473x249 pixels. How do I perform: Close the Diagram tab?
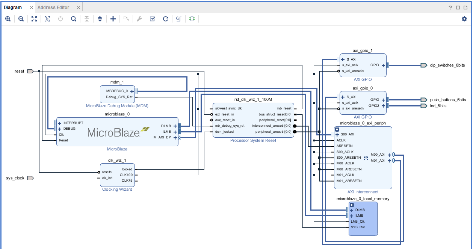31,8
